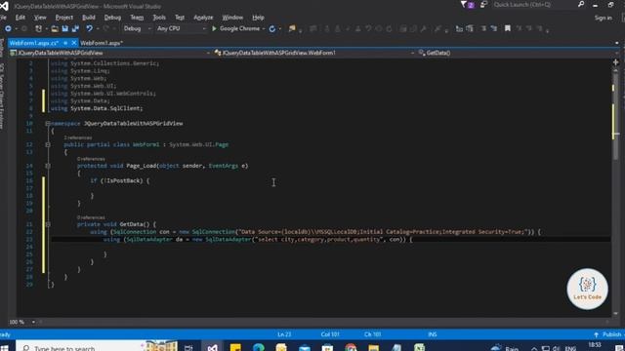Image resolution: width=625 pixels, height=351 pixels.
Task: Open the Edit menu
Action: [x=20, y=18]
